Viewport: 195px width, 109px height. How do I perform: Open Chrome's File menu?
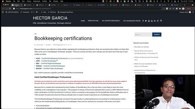tap(14, 1)
